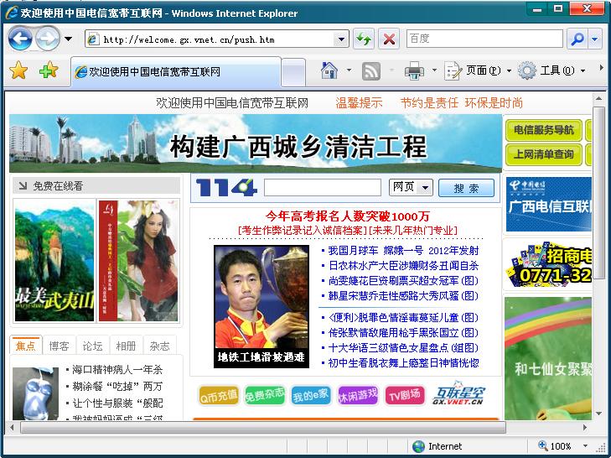Click the news photo 地铁工地滑坡遇难

261,306
